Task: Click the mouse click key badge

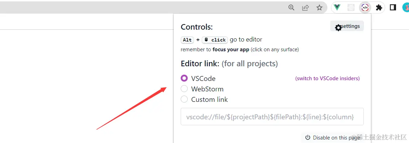Action: (215, 40)
